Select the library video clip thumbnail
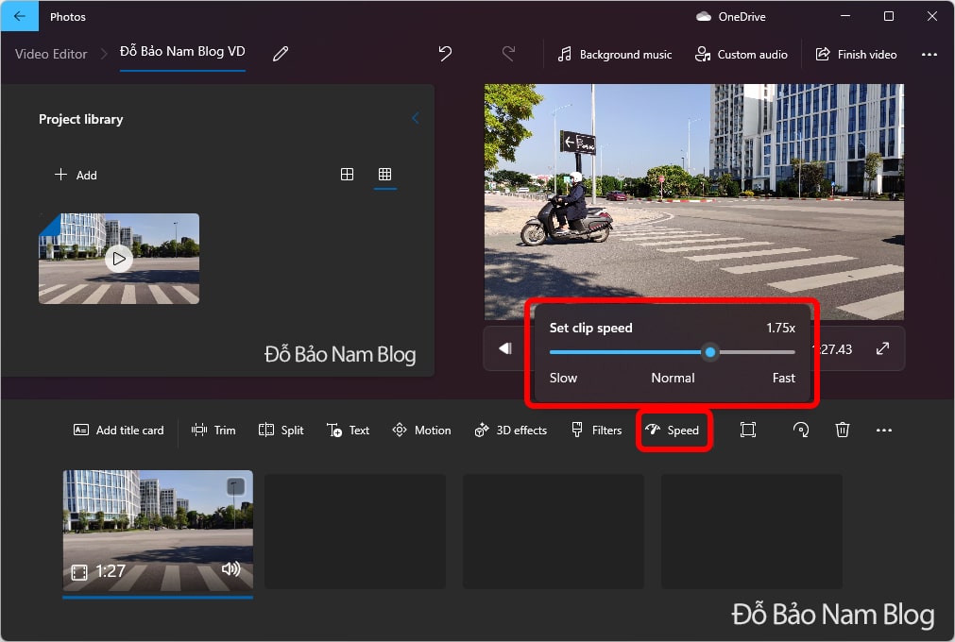This screenshot has height=642, width=955. point(119,259)
